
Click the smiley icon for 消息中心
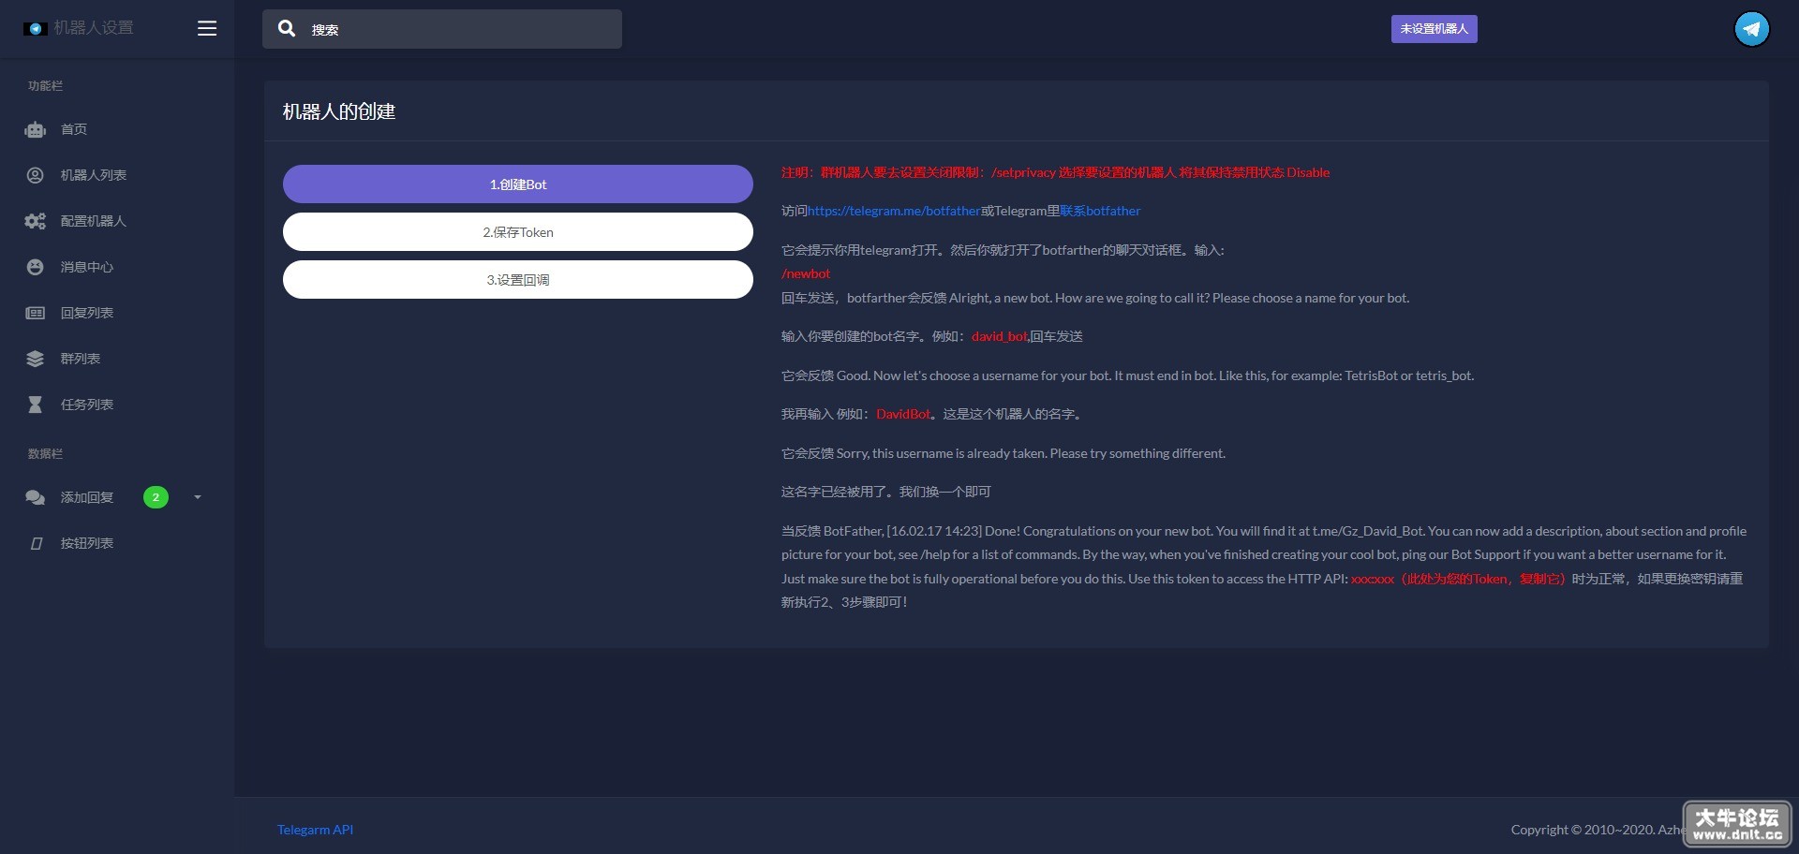36,267
